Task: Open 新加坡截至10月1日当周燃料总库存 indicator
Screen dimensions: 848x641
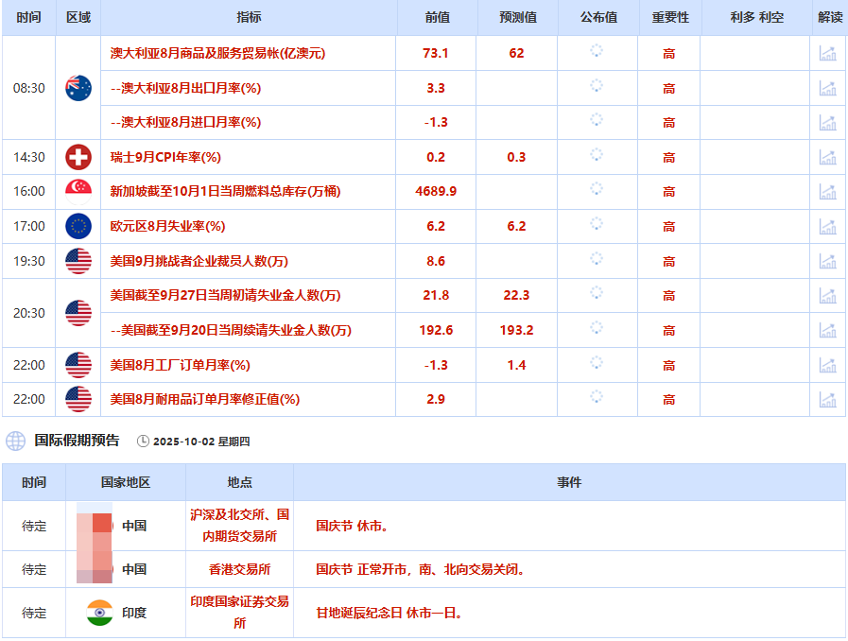Action: pyautogui.click(x=225, y=192)
